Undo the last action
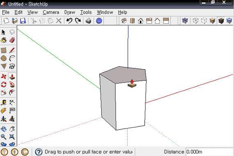The image size is (234, 156). [x=69, y=21]
